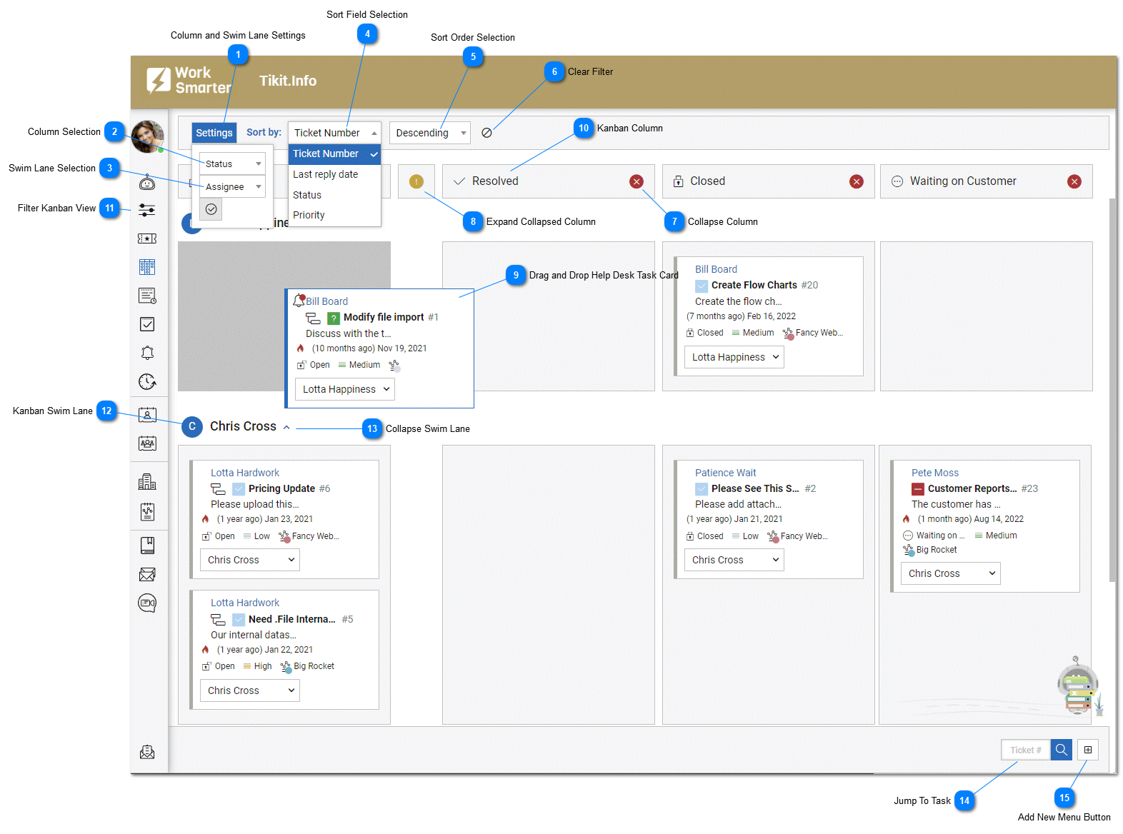Open Patience Wait contact link
This screenshot has height=834, width=1123.
click(x=725, y=473)
